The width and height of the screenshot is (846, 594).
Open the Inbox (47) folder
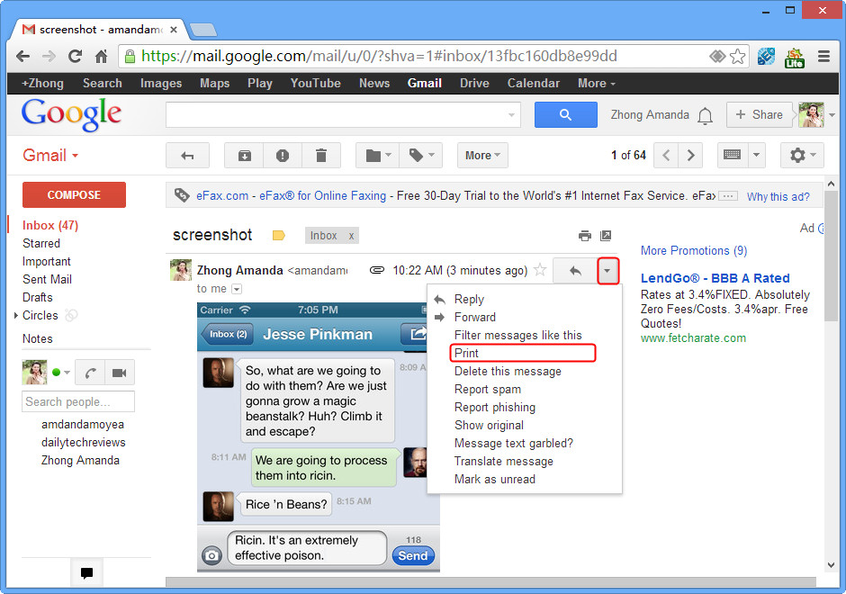(50, 226)
